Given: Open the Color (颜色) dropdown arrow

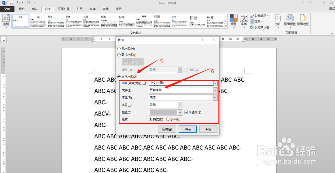Looking at the screenshot, I should pos(180,112).
